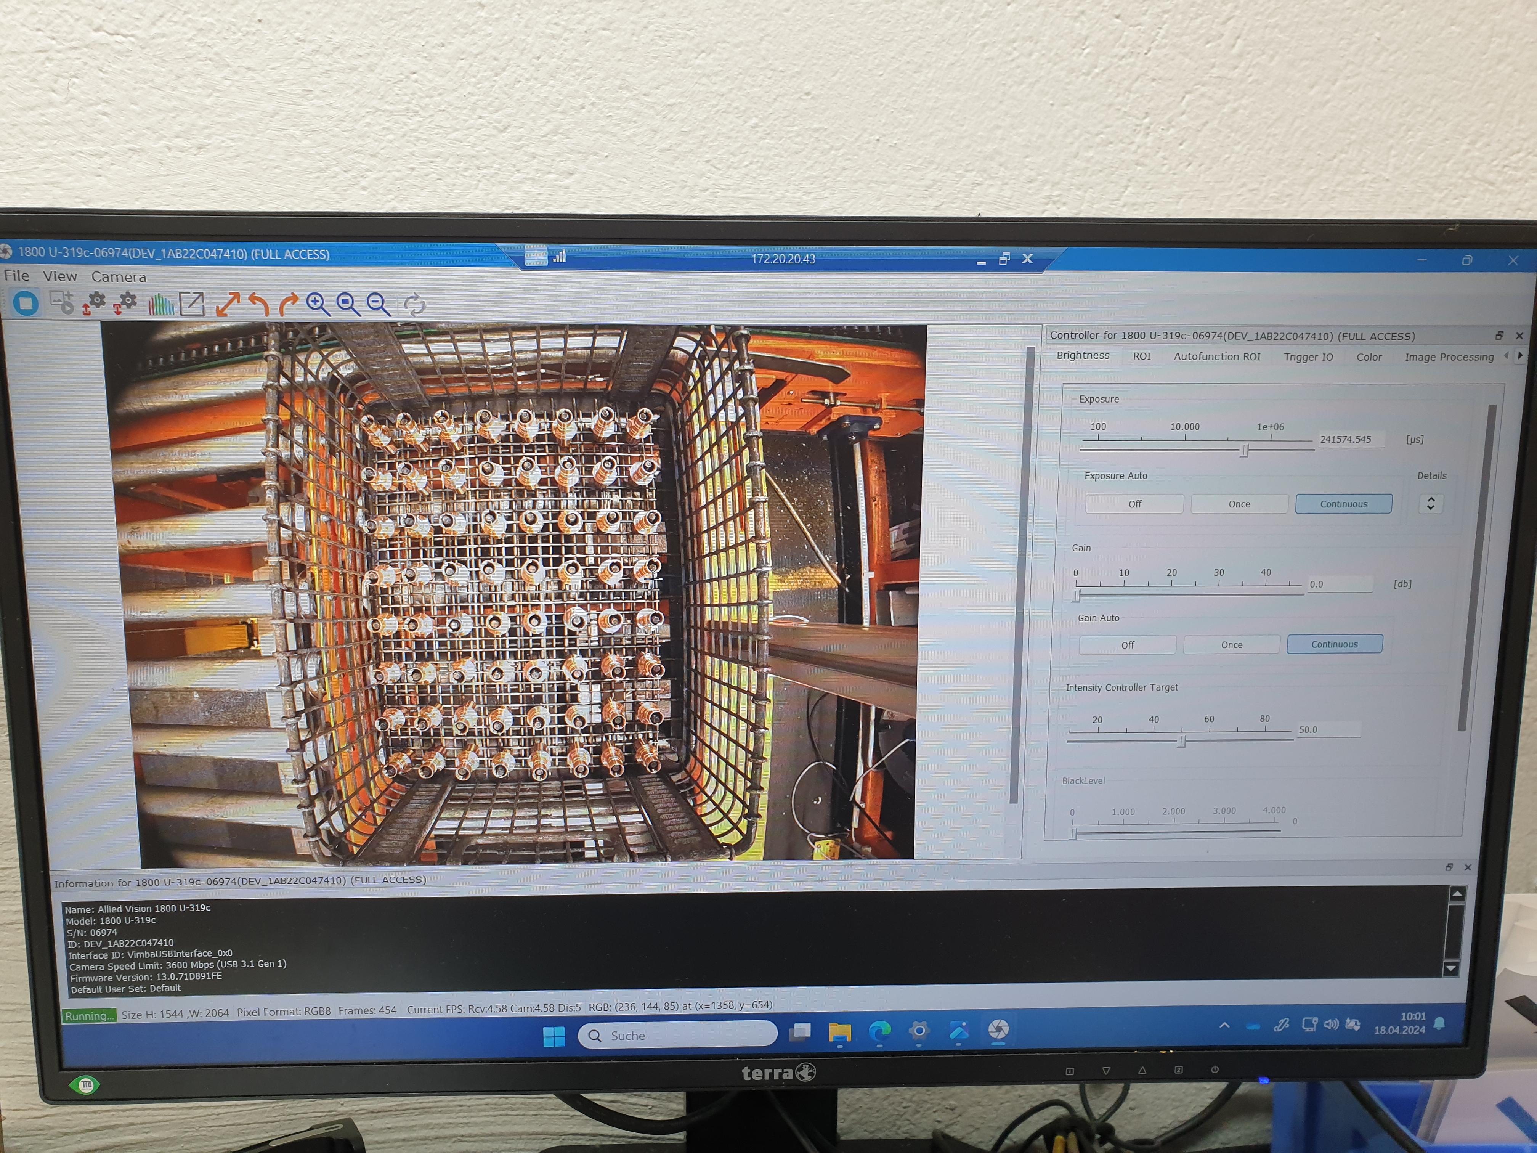1537x1153 pixels.
Task: Set Exposure Auto to Continuous
Action: [x=1343, y=504]
